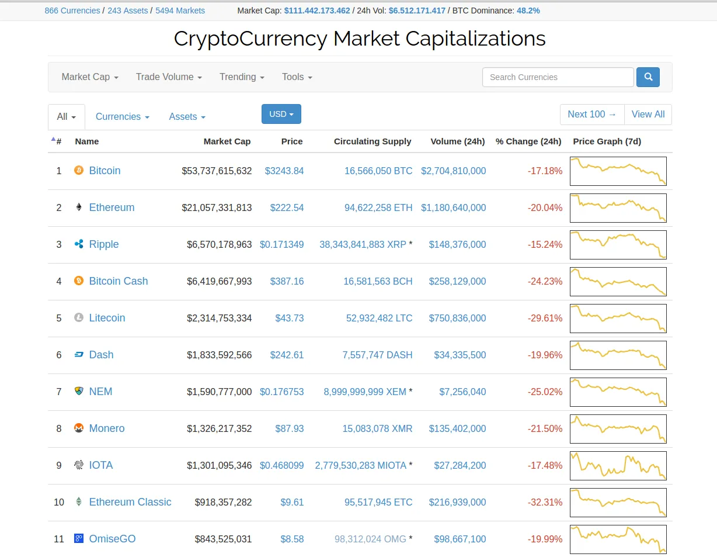
Task: Click Ripple's volume $148,376,000
Action: (x=458, y=244)
